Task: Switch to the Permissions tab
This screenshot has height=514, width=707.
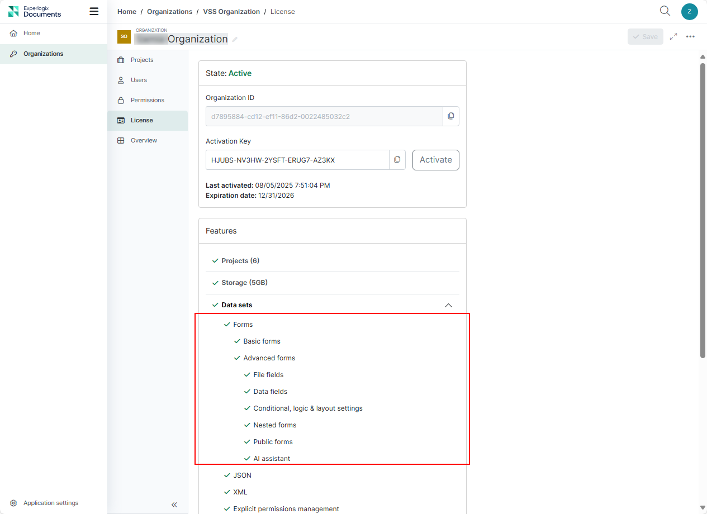Action: [x=147, y=100]
